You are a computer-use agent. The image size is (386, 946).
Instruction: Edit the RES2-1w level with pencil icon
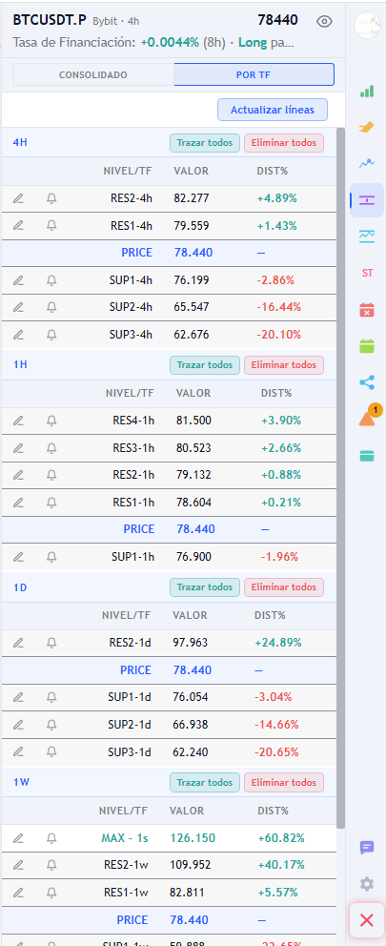point(19,865)
